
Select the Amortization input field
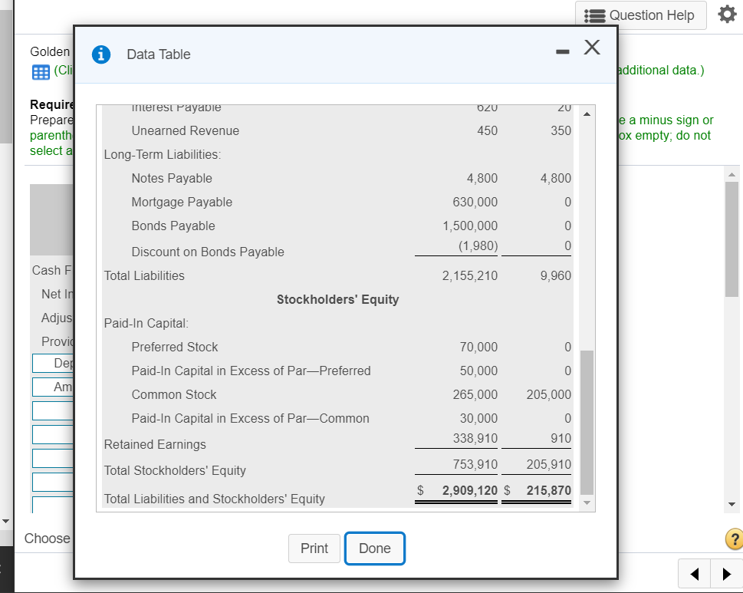point(51,387)
